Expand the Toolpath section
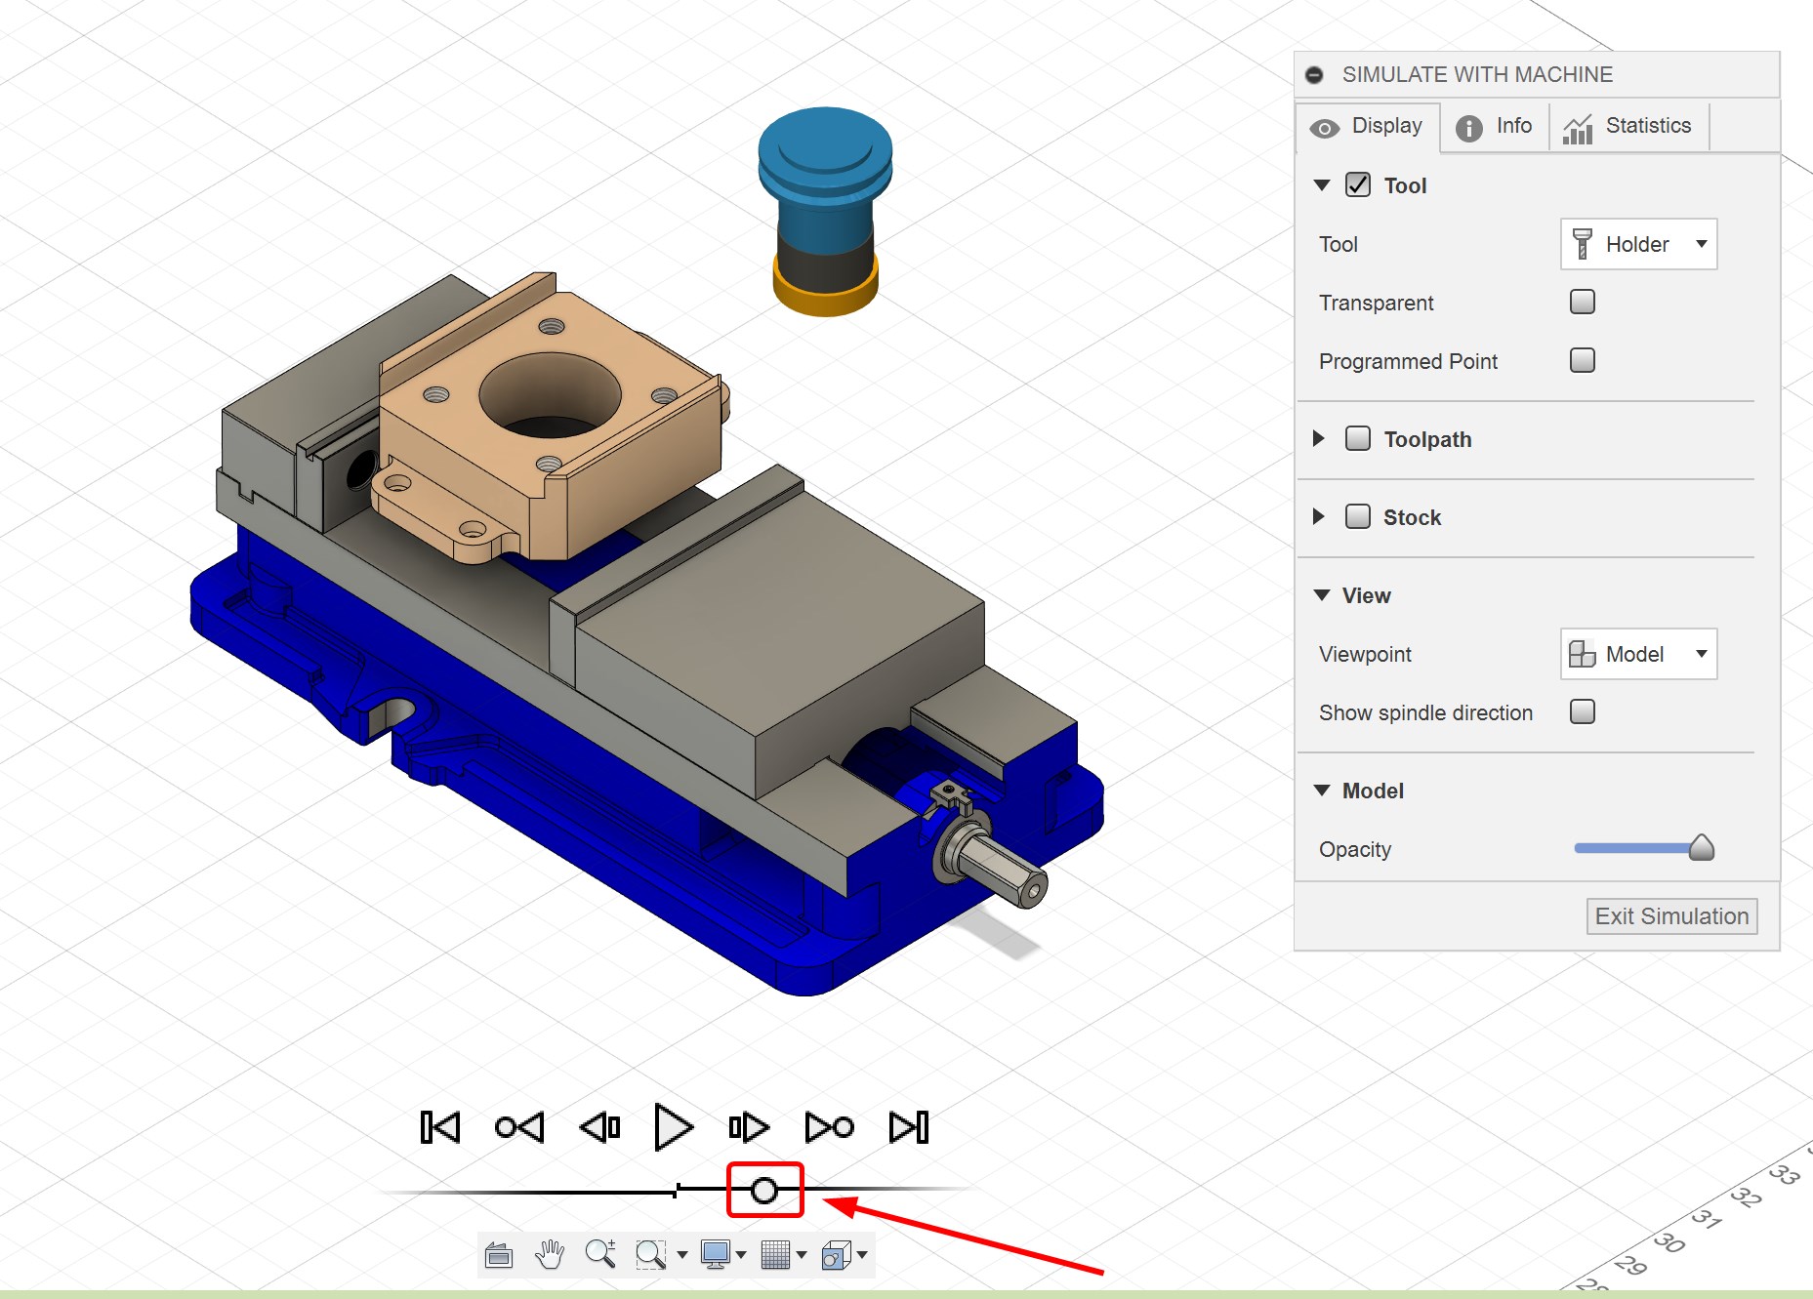This screenshot has width=1813, height=1299. [x=1320, y=439]
